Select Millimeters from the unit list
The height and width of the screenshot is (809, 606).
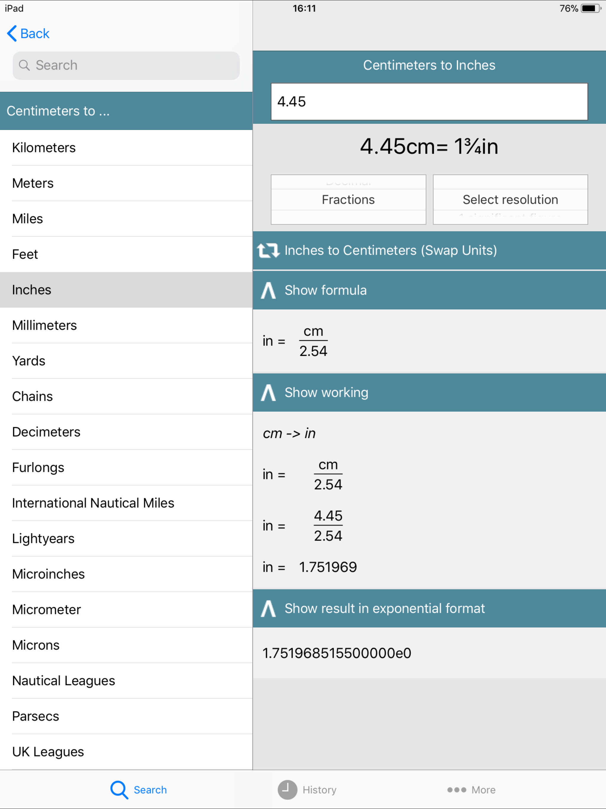point(45,325)
